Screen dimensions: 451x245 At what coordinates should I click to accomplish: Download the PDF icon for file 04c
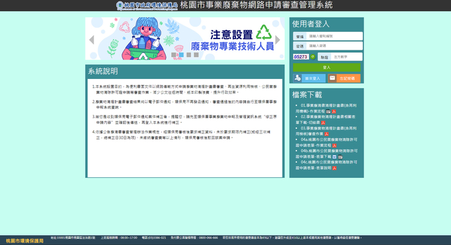334,168
